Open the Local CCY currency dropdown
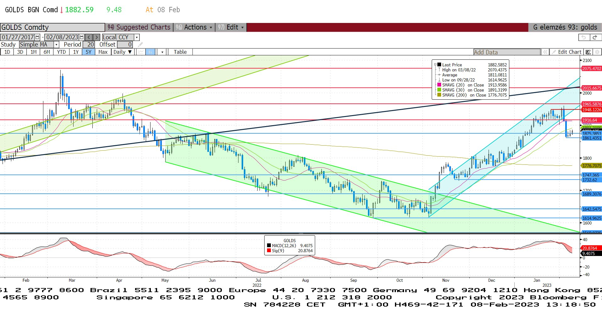The height and width of the screenshot is (322, 602). point(137,37)
